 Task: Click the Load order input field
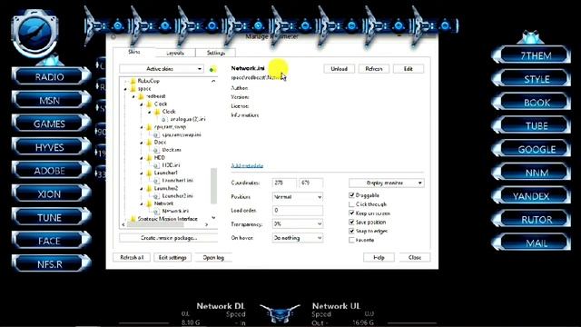pyautogui.click(x=298, y=210)
